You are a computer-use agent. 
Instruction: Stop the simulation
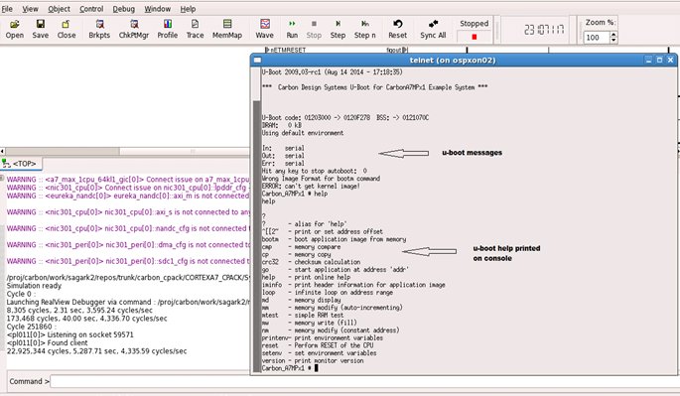(x=314, y=30)
